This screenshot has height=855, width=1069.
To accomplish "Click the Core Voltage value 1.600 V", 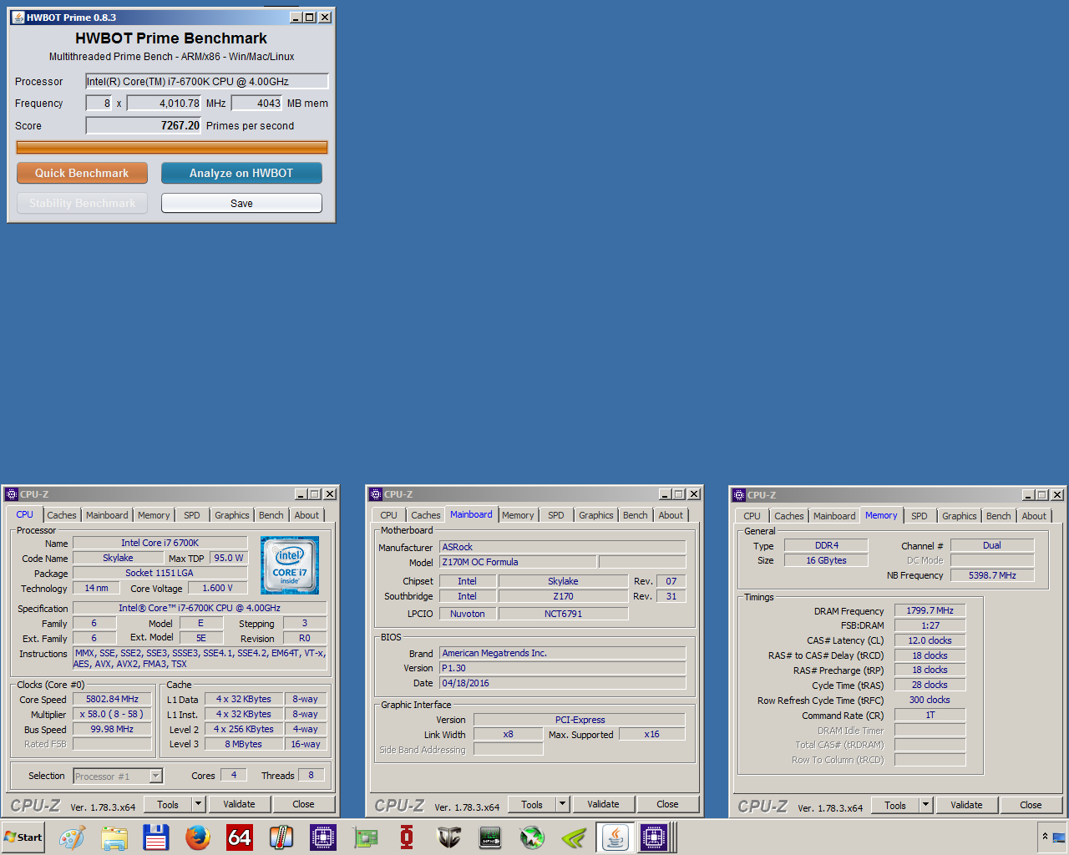I will (218, 589).
